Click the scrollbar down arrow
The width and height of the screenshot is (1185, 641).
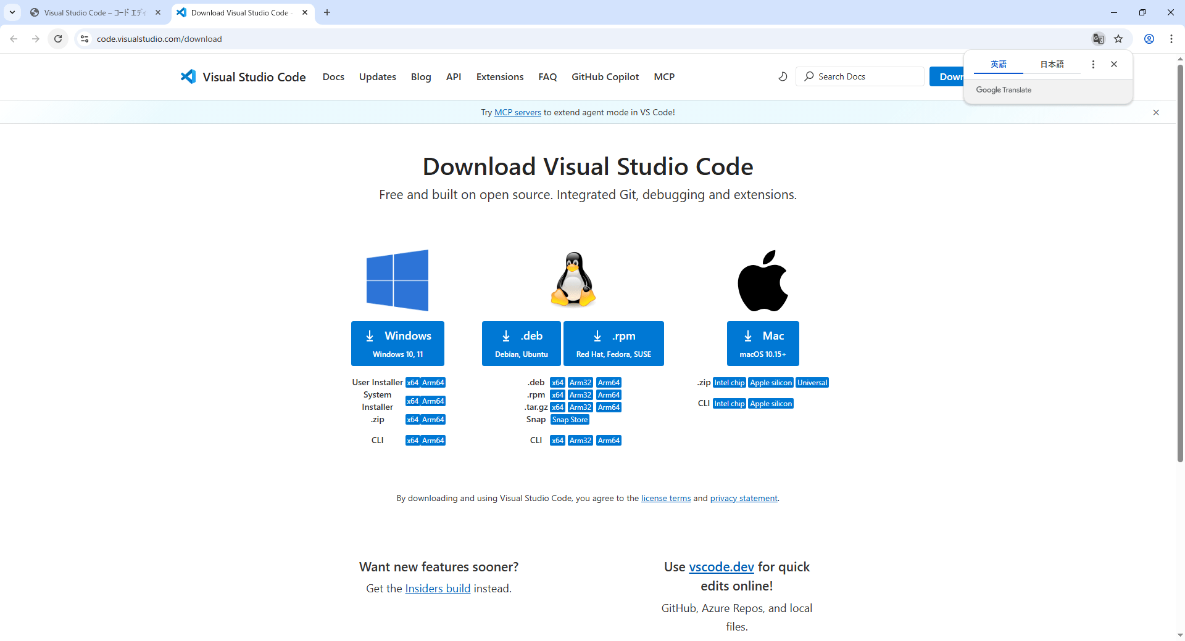point(1180,635)
